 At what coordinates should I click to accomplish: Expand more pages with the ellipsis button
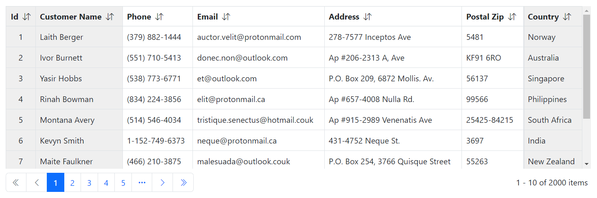[x=142, y=183]
